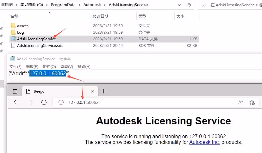
Task: Open a new browser tab
Action: [103, 91]
